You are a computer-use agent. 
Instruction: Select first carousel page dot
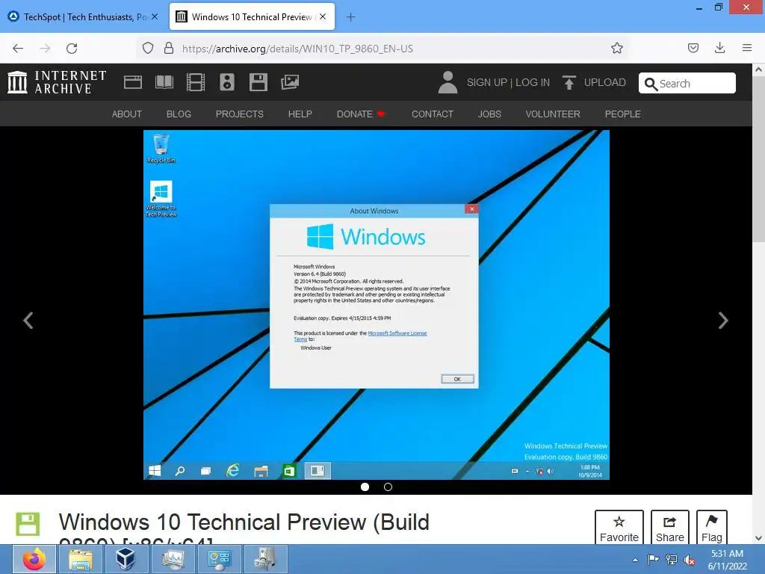pos(365,487)
